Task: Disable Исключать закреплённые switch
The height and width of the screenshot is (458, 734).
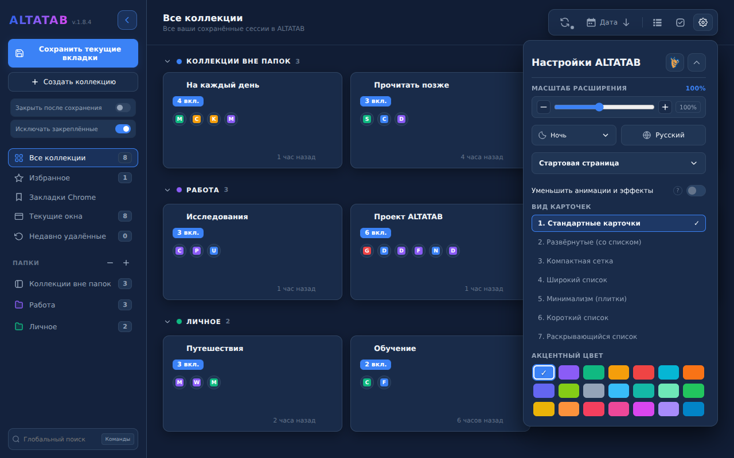Action: (123, 129)
